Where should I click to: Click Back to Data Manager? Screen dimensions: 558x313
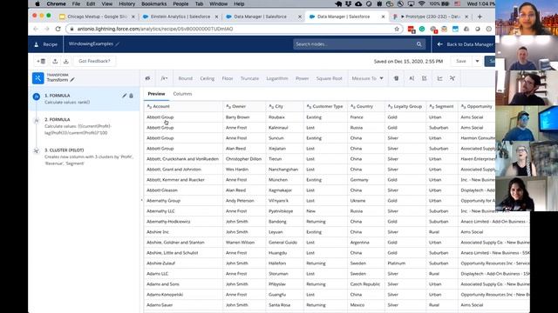click(466, 44)
